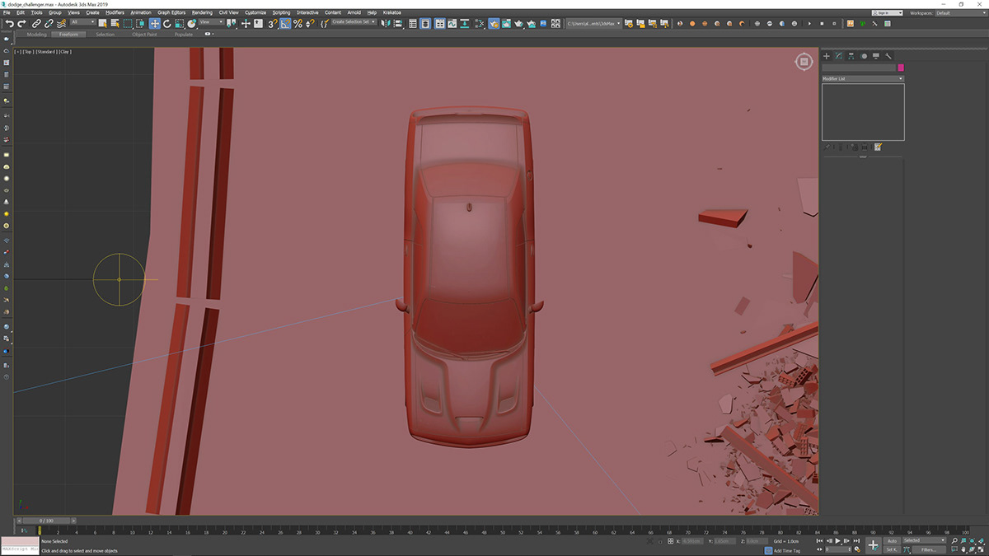Open the Customize menu
This screenshot has height=556, width=989.
pos(255,12)
